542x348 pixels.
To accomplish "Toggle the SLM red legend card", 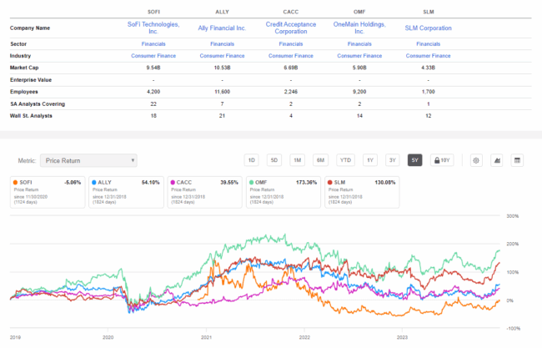I will [x=362, y=192].
